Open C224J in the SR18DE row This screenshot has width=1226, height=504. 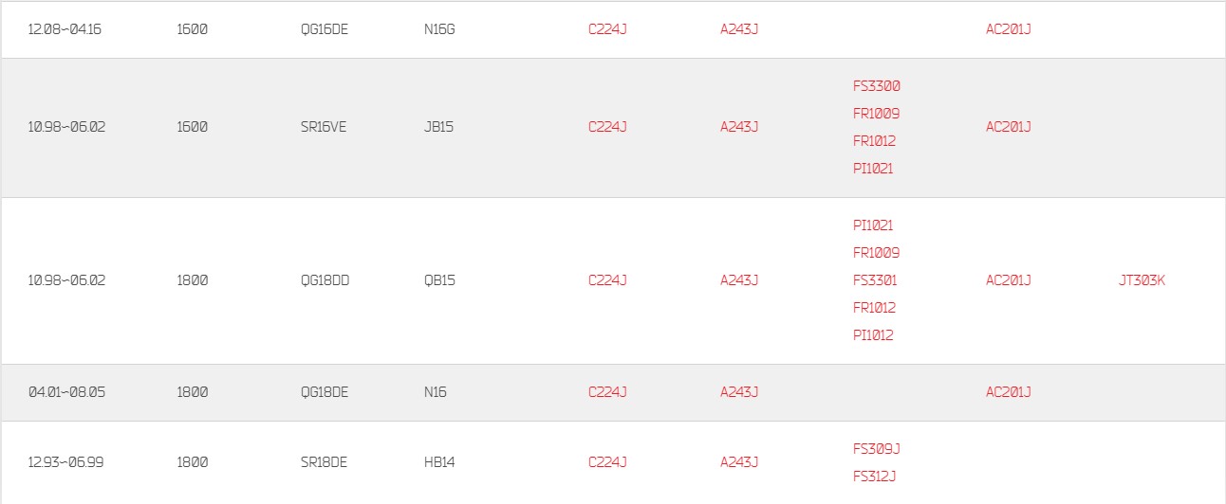point(607,462)
